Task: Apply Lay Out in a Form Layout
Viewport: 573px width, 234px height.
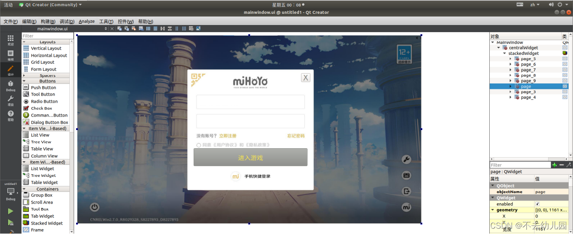Action: point(177,29)
